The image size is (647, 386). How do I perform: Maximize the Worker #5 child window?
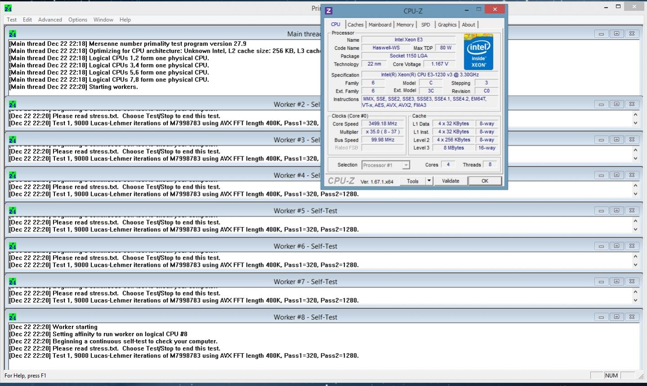(x=616, y=211)
